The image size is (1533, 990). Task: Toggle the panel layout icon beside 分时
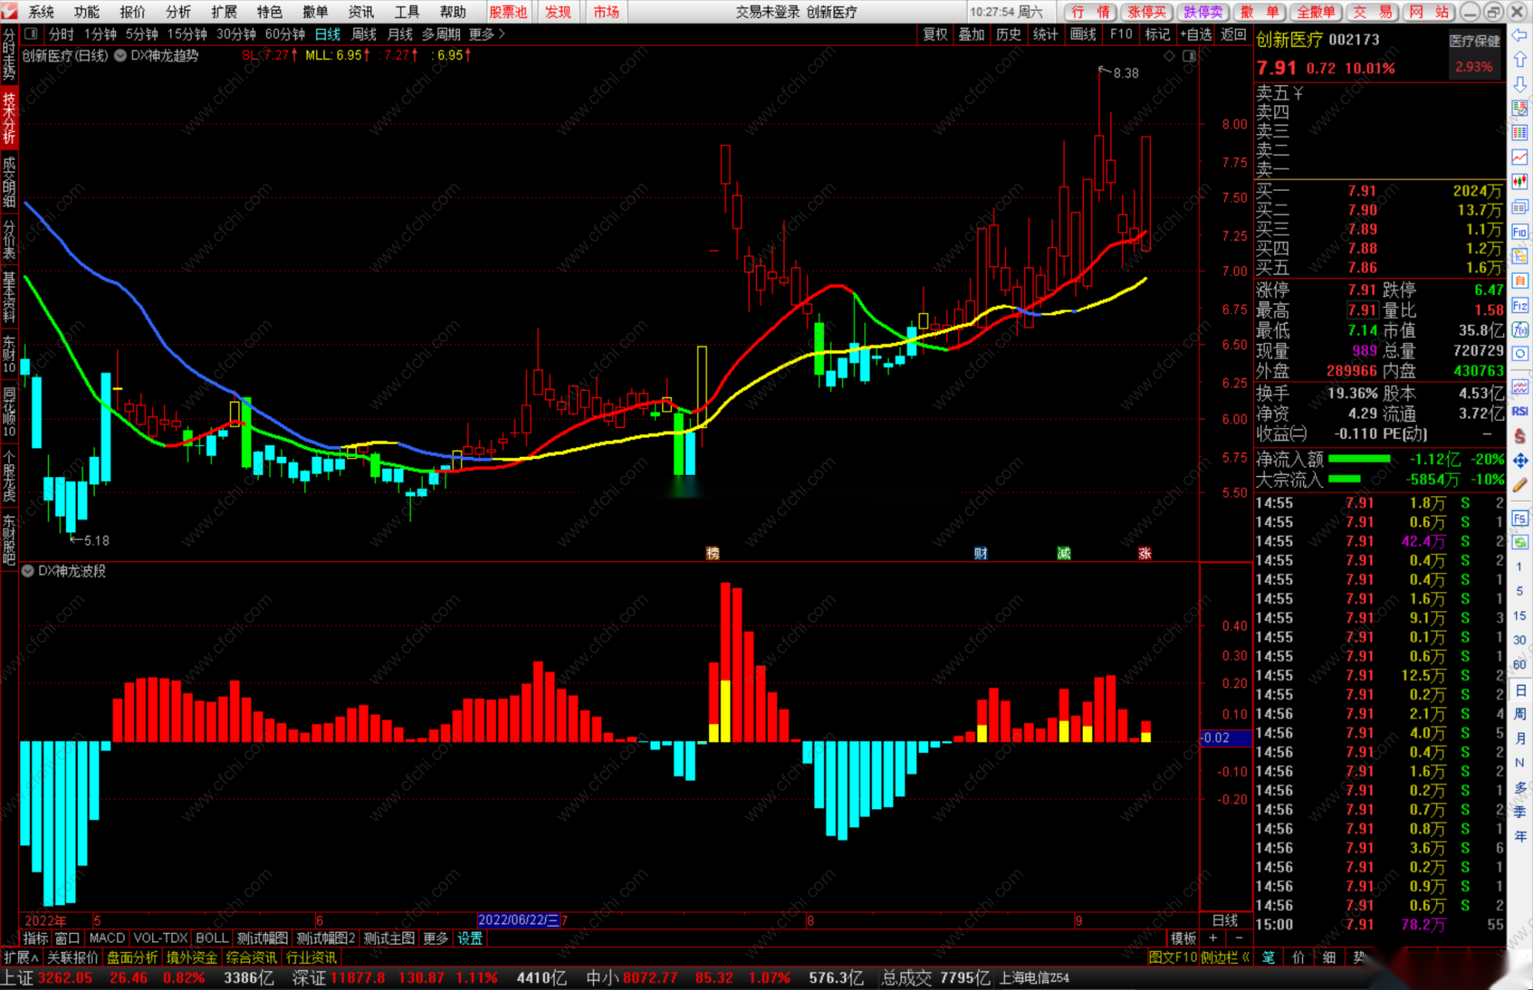pos(31,34)
